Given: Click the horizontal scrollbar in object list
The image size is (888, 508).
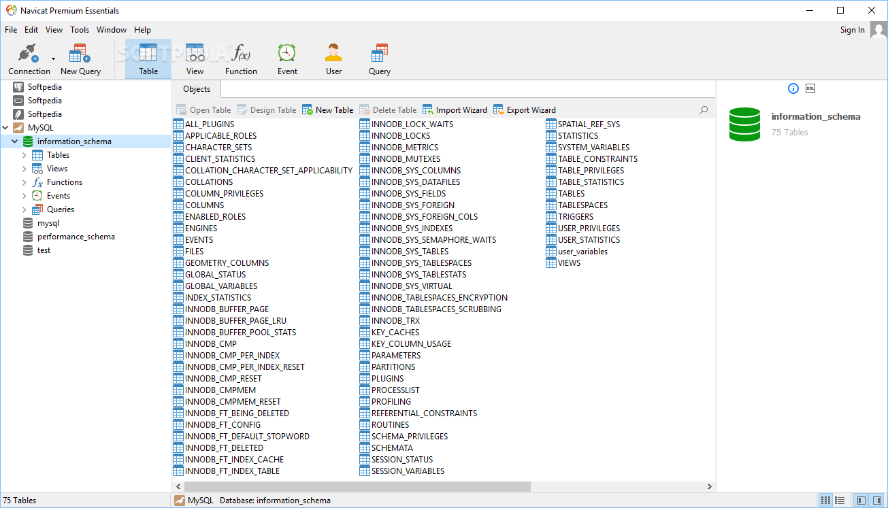Looking at the screenshot, I should (357, 487).
